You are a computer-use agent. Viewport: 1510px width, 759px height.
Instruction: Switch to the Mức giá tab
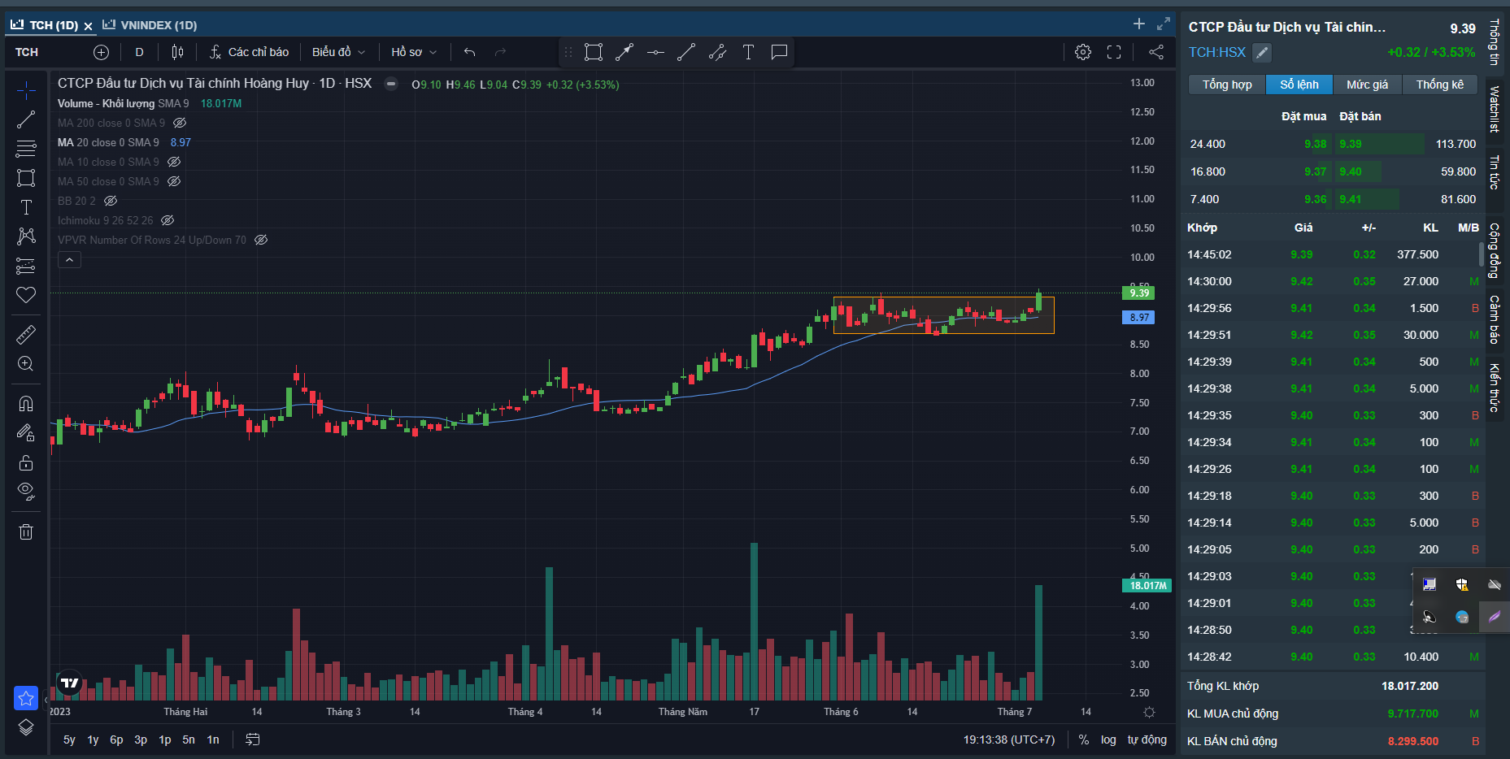(1367, 85)
